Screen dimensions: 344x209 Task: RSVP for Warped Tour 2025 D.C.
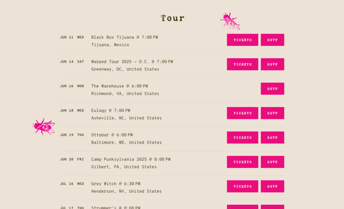tap(272, 64)
